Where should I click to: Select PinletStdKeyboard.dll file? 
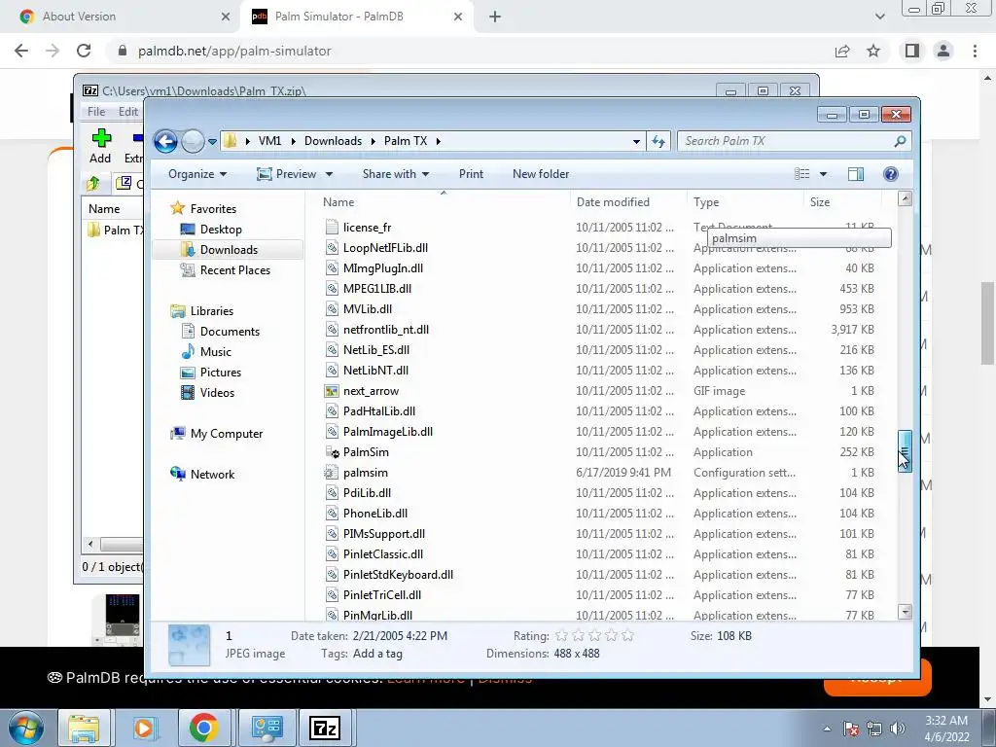tap(398, 575)
